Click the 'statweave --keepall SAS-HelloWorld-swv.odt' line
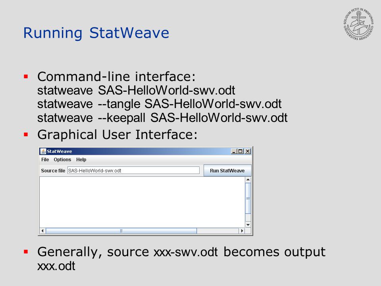Screen dimensions: 381x286 pos(162,118)
